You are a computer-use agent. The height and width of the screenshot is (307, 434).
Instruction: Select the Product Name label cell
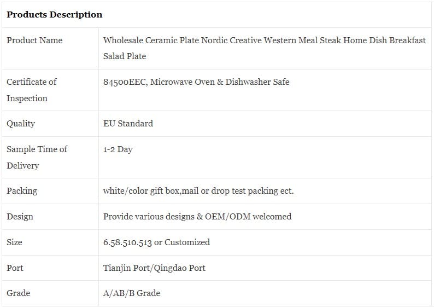34,40
